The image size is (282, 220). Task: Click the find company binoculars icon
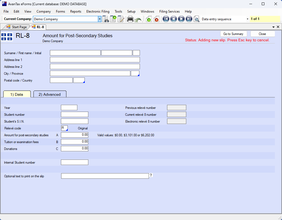(x=106, y=19)
